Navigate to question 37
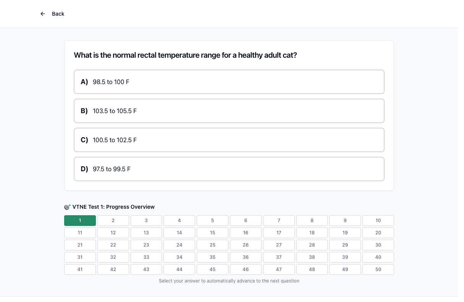The height and width of the screenshot is (302, 464). click(x=279, y=257)
